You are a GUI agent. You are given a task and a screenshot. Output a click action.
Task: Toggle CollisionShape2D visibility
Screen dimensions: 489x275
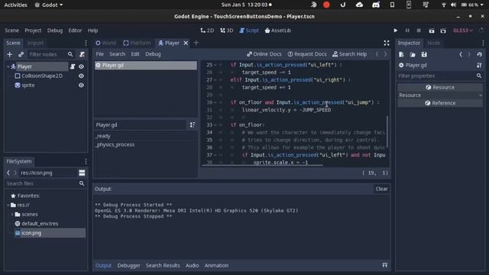(x=81, y=76)
